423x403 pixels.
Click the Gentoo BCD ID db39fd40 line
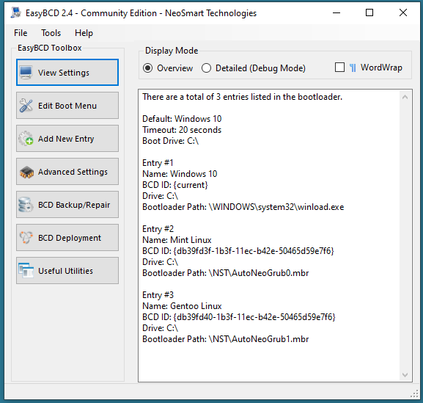(239, 317)
